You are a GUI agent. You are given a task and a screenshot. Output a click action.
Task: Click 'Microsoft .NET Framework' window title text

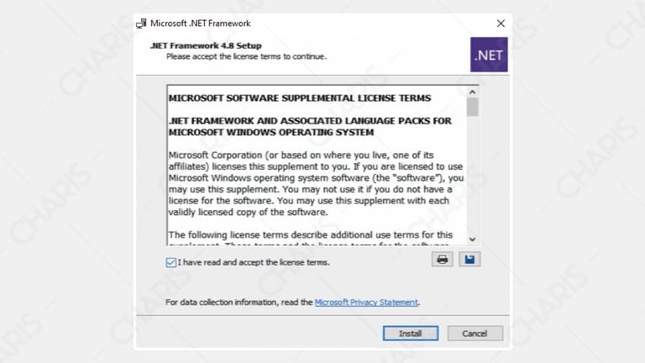(201, 24)
